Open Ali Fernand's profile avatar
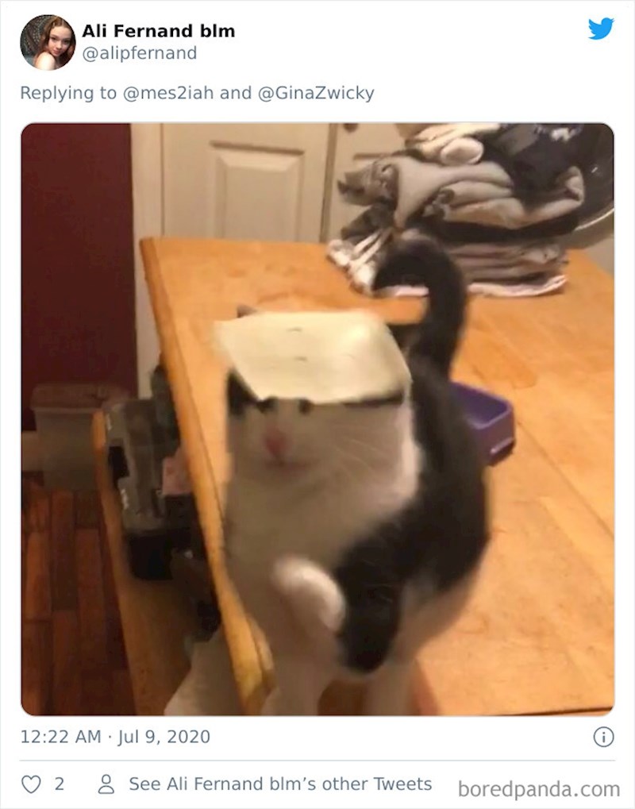Viewport: 635px width, 809px height. pyautogui.click(x=48, y=42)
